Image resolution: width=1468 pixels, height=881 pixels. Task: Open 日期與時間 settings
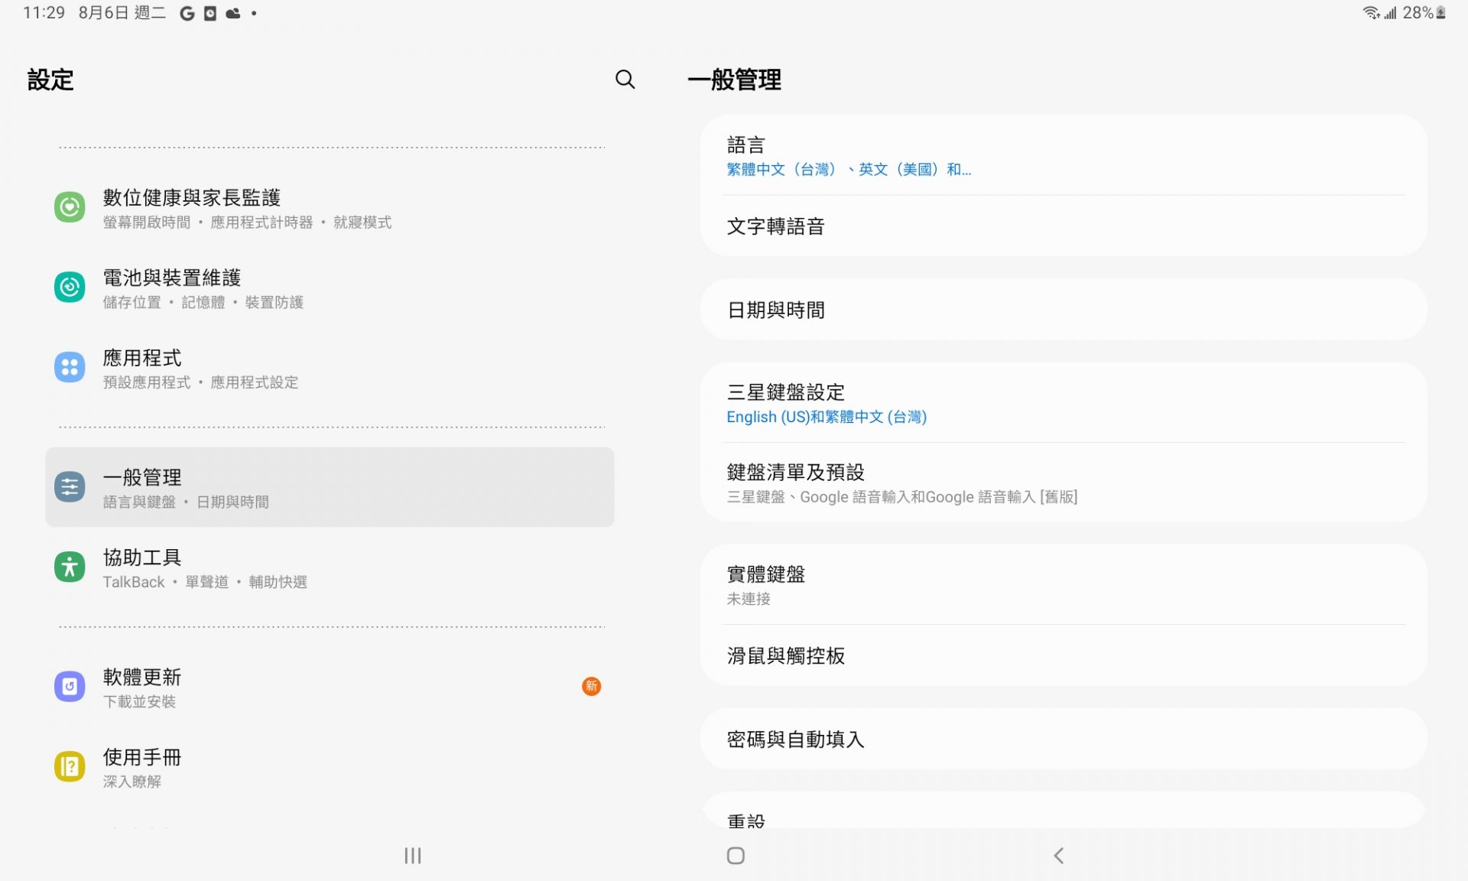[1063, 310]
